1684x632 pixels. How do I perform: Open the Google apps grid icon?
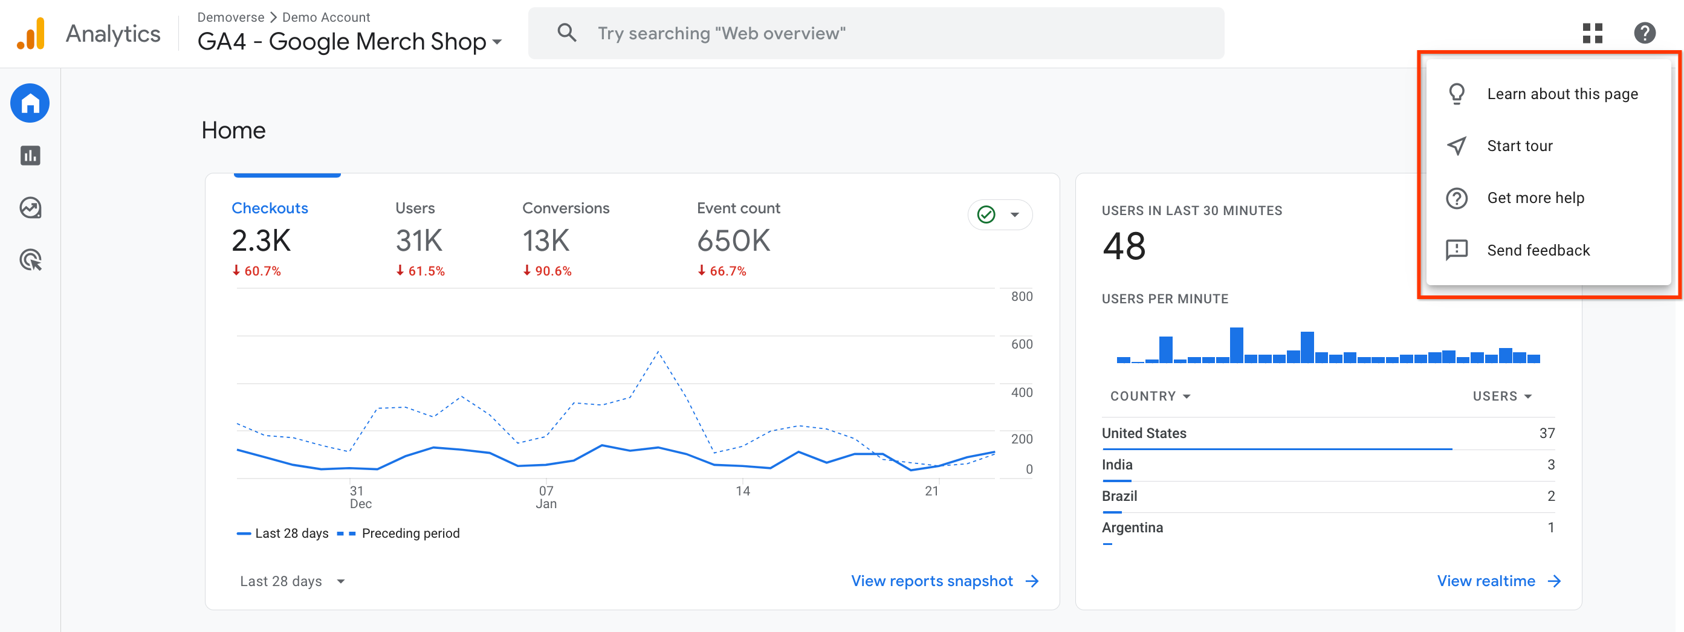tap(1593, 33)
